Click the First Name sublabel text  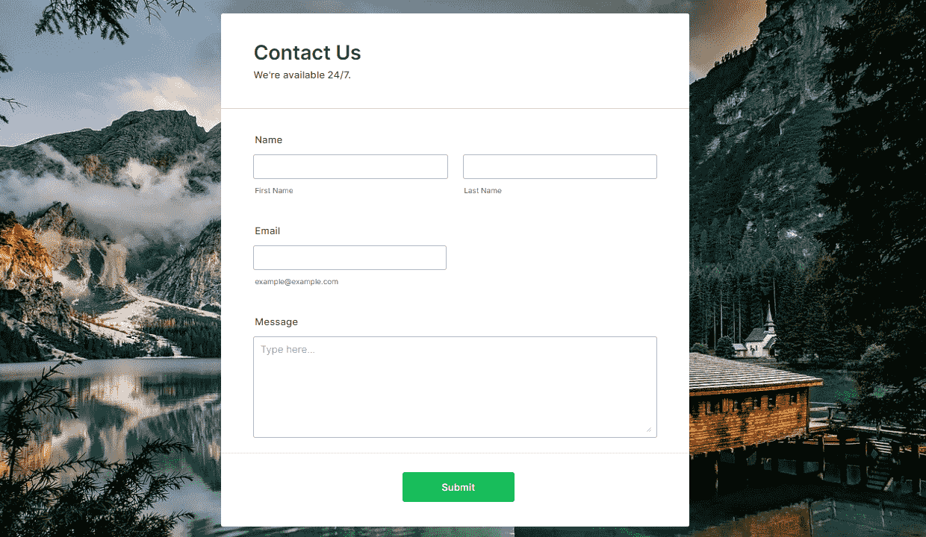(x=274, y=191)
